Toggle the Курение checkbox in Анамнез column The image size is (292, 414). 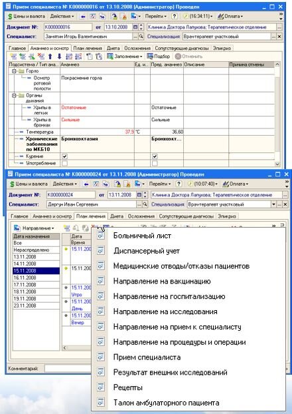[x=64, y=156]
